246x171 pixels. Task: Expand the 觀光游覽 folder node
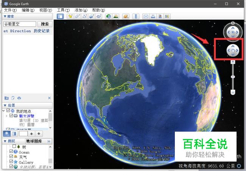tap(6, 116)
